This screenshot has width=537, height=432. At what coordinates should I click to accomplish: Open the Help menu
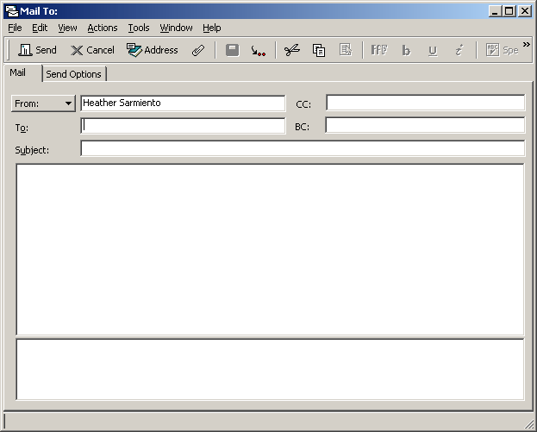(212, 28)
